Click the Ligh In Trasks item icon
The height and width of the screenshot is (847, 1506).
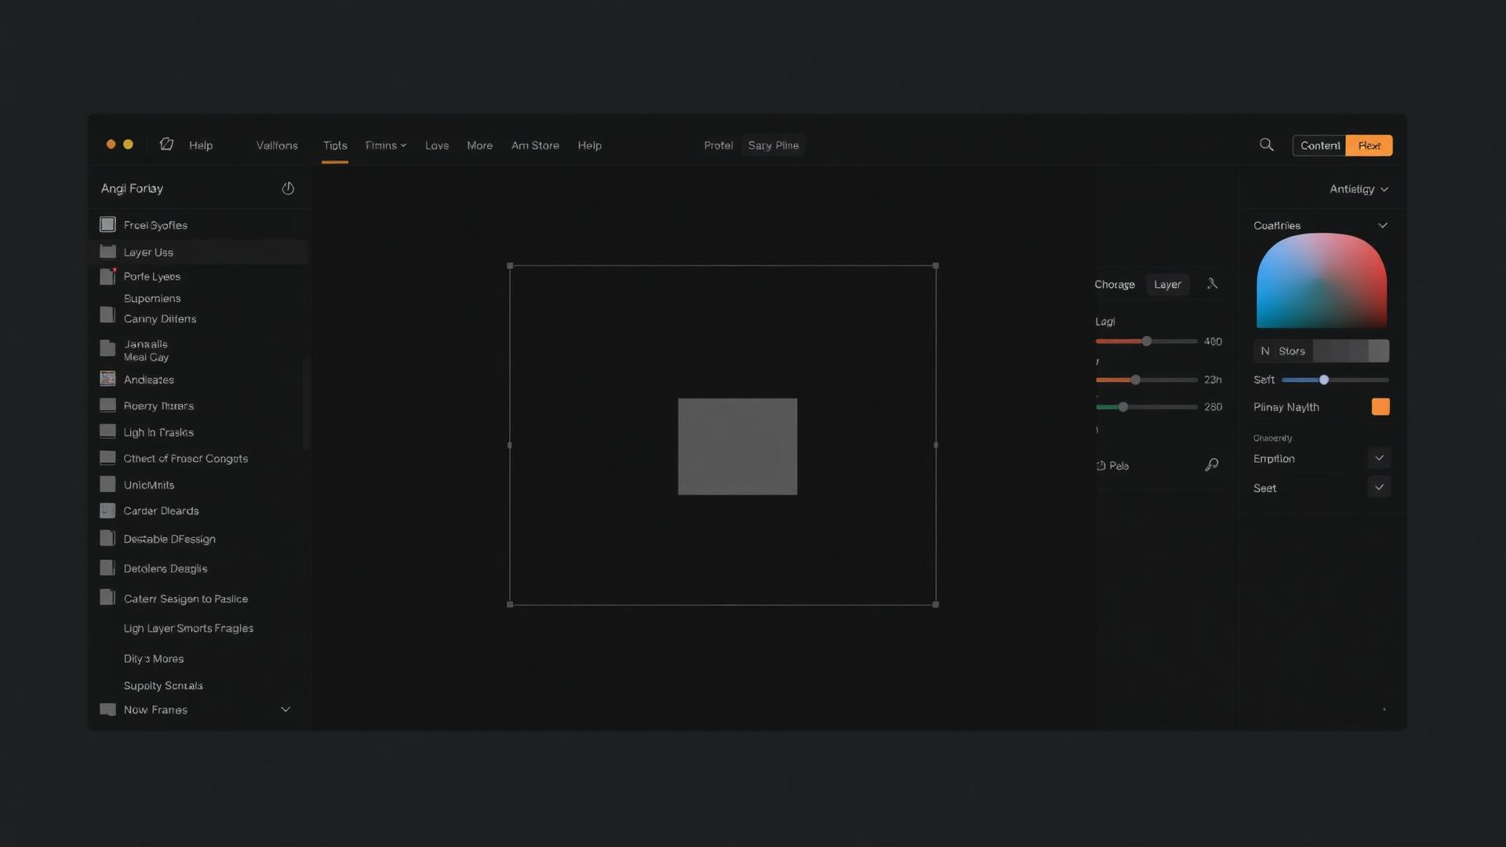click(x=107, y=431)
